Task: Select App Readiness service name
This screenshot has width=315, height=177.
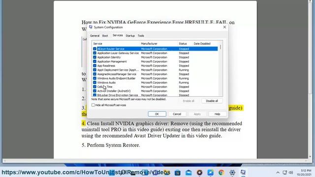Action: coord(106,65)
